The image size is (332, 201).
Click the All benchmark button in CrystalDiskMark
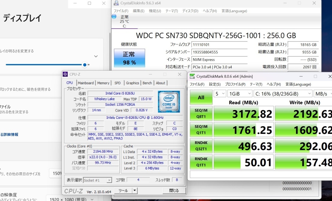tap(201, 97)
